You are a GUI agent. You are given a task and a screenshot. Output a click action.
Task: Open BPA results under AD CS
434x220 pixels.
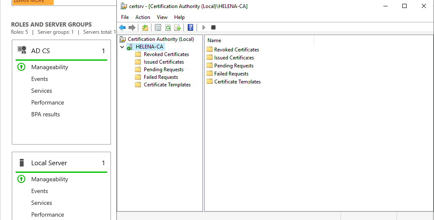(x=46, y=114)
